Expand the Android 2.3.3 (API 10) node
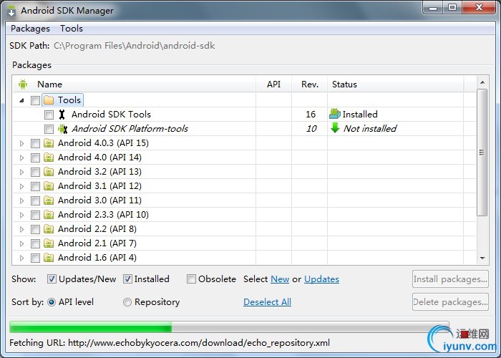This screenshot has width=501, height=358. pos(21,215)
